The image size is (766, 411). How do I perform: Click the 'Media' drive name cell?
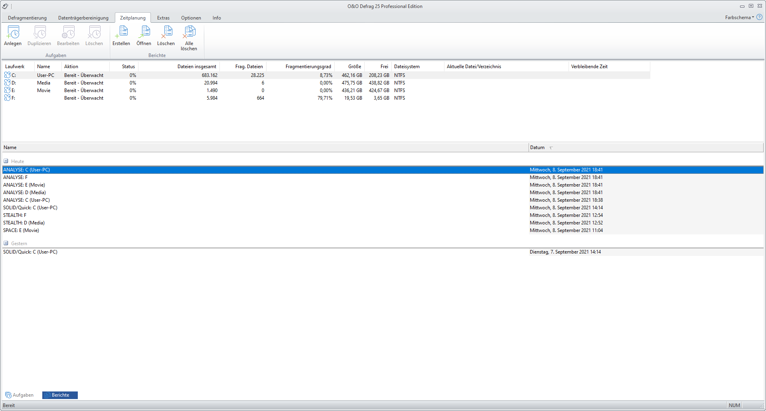click(x=43, y=83)
